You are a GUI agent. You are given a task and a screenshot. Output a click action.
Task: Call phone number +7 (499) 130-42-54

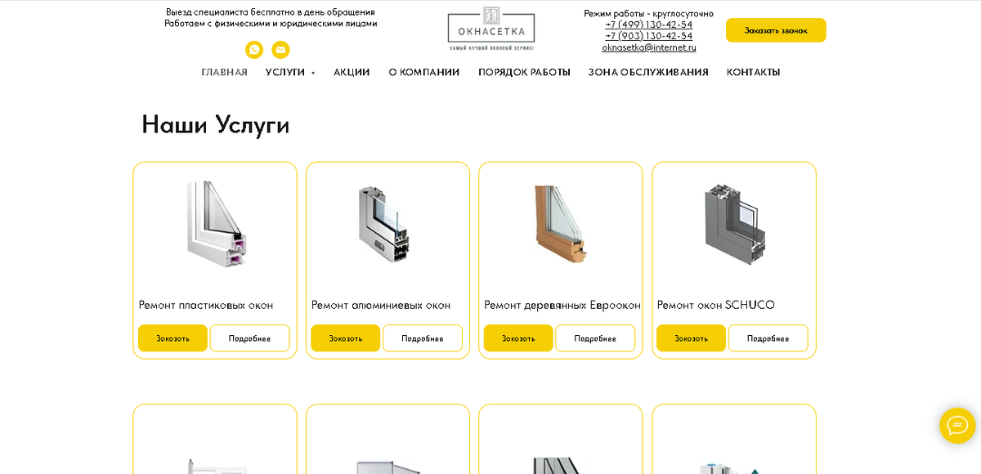[x=649, y=25]
